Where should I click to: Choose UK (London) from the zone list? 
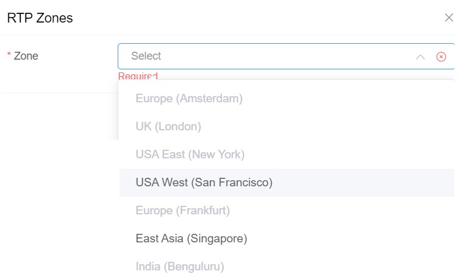click(168, 127)
